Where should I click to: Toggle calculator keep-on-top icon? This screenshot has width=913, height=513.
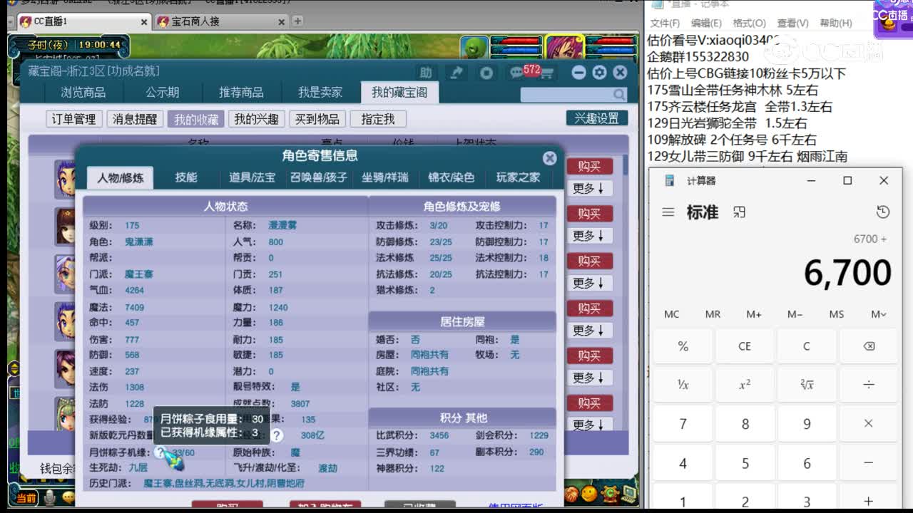740,212
